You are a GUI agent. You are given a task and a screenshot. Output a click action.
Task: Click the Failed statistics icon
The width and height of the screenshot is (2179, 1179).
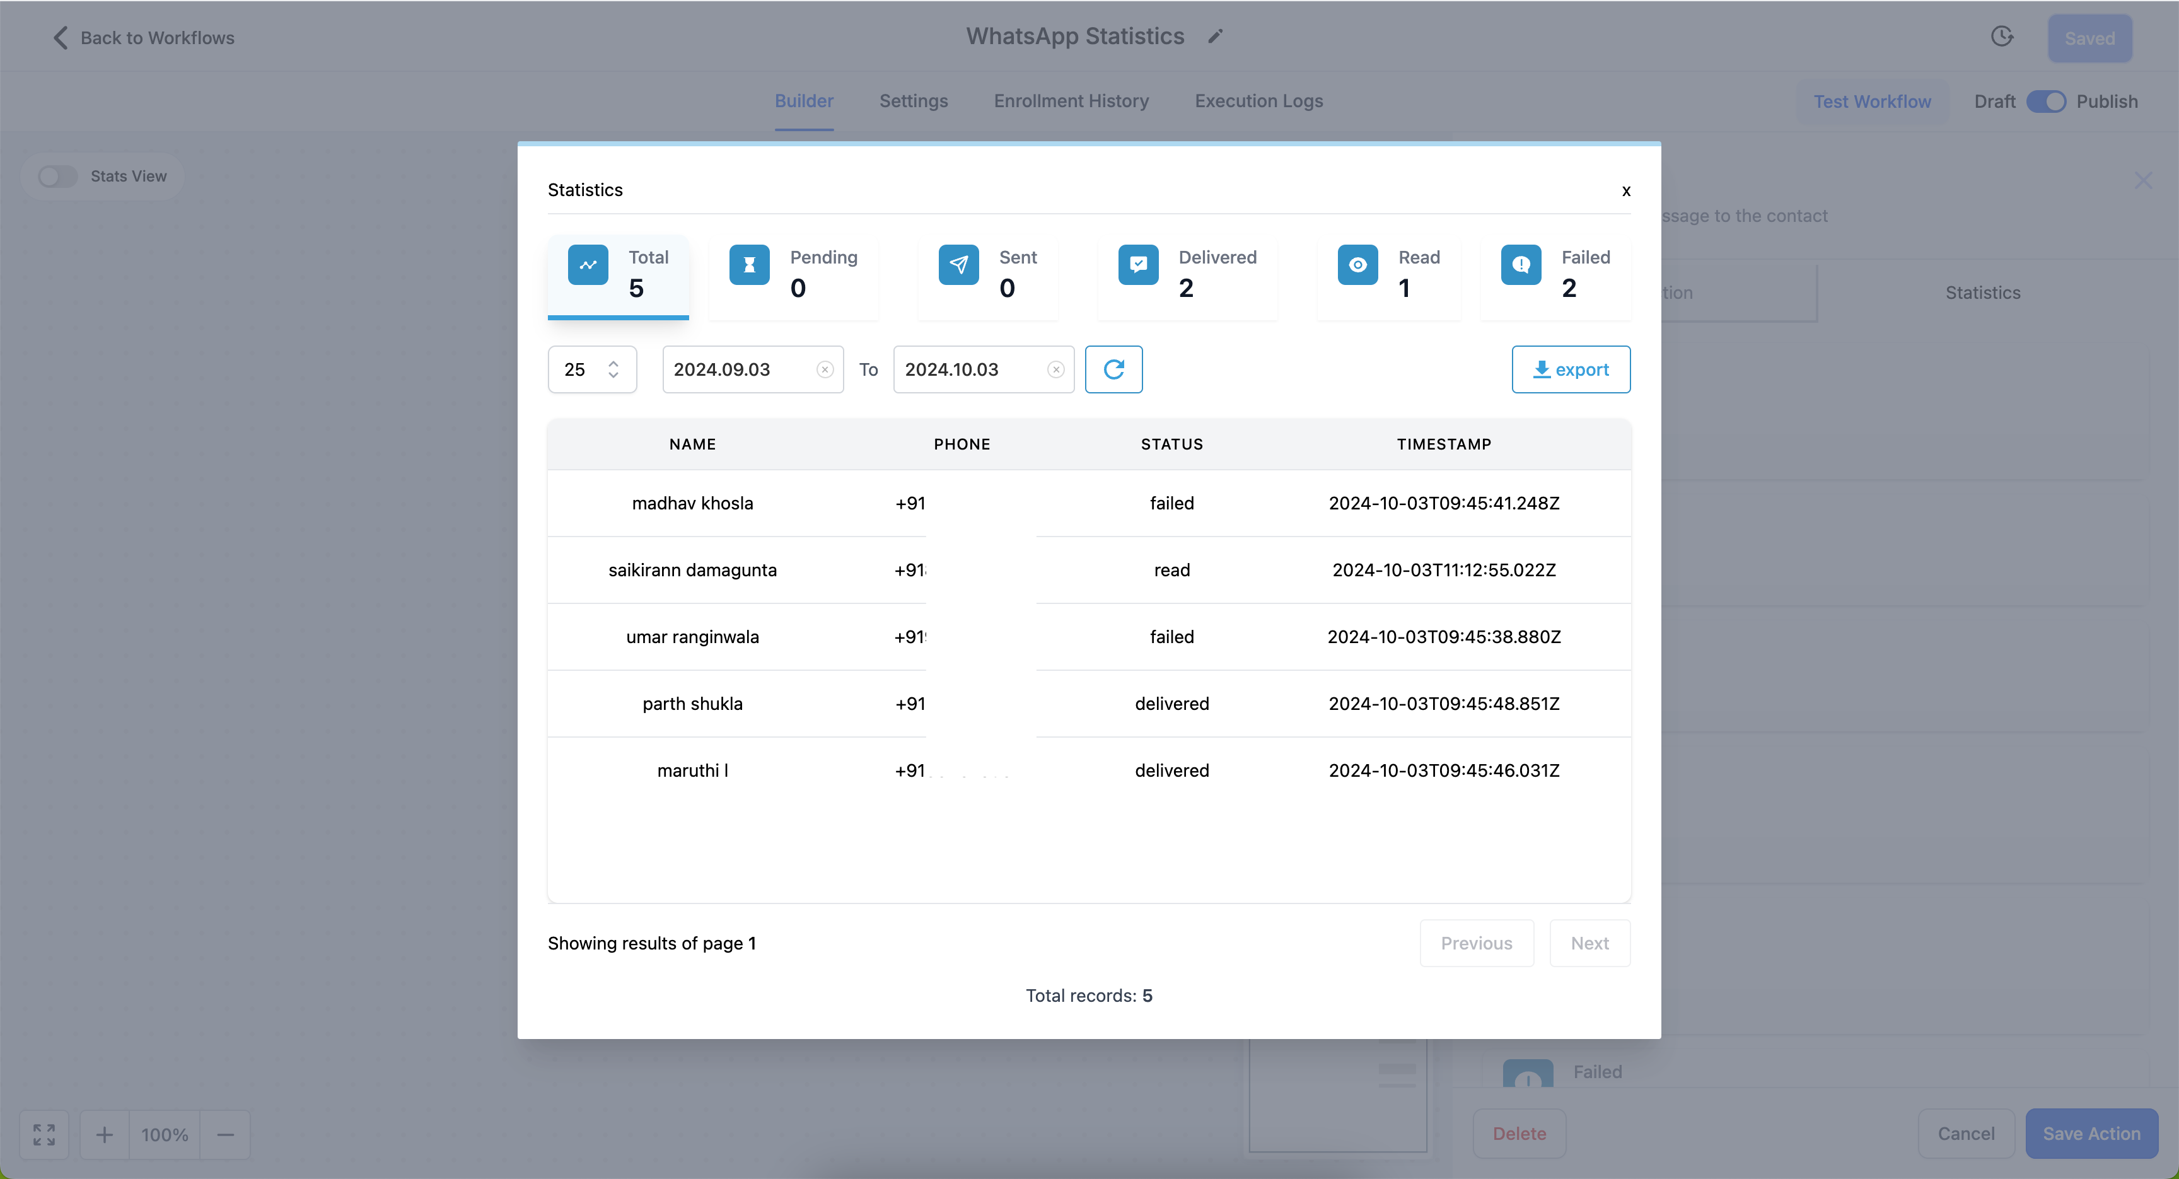point(1520,265)
